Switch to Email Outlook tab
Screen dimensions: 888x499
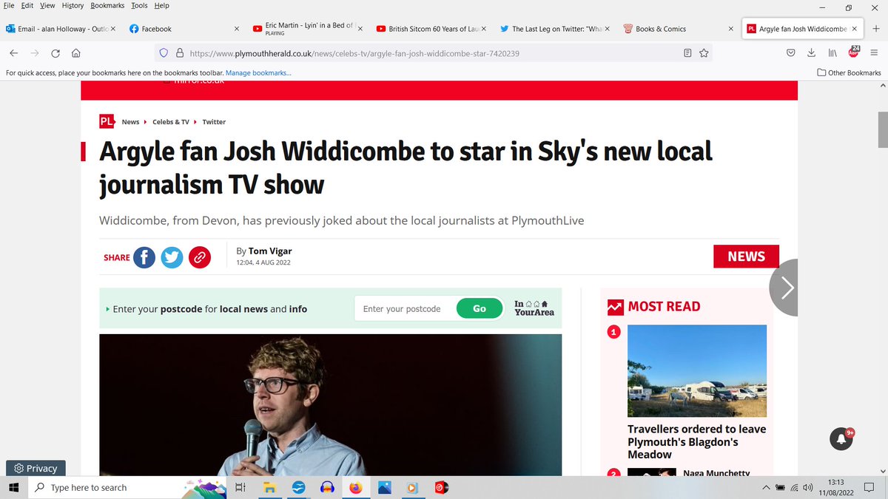coord(60,29)
